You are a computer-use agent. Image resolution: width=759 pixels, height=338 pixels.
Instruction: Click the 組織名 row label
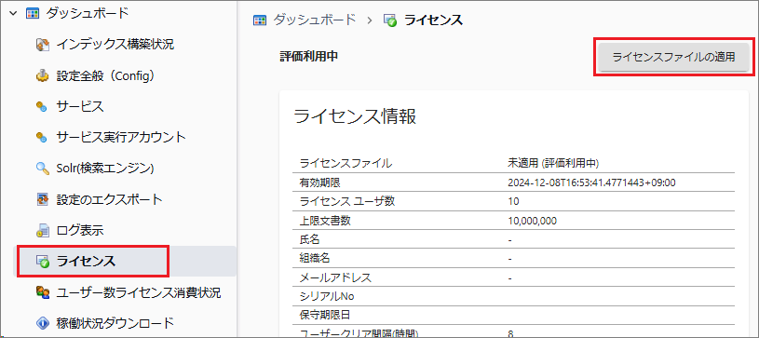tap(315, 259)
